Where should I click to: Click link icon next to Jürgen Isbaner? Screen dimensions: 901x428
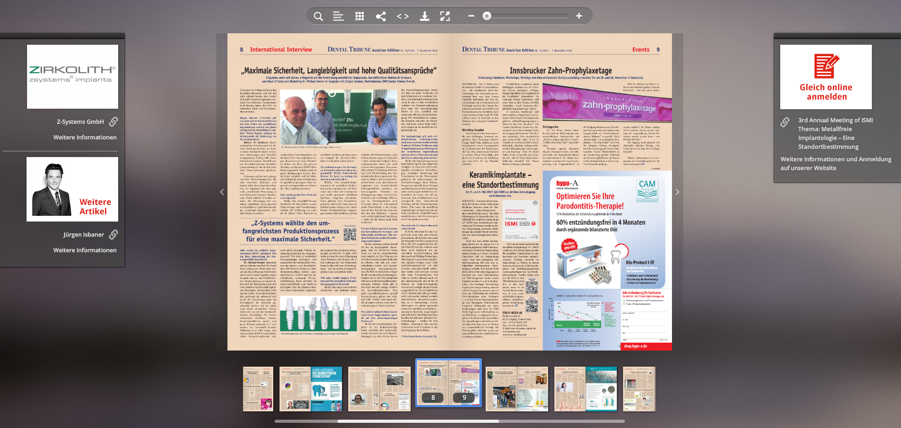(x=113, y=235)
